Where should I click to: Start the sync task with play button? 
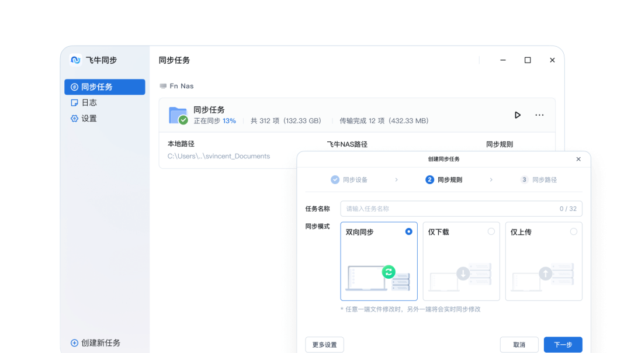pyautogui.click(x=518, y=115)
